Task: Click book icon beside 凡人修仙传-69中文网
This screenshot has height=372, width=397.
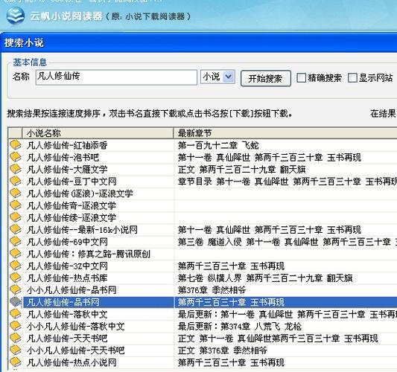Action: 16,242
